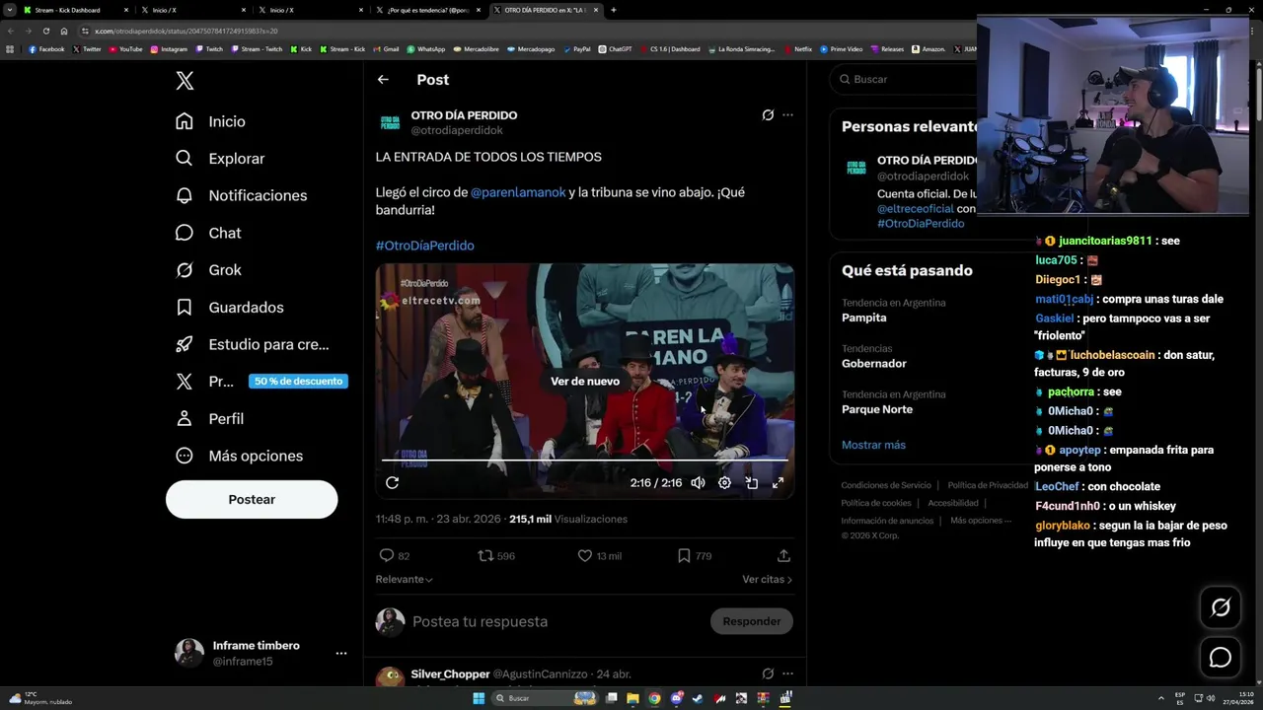This screenshot has width=1263, height=710.
Task: Open three-dot menu on OTRO DÍA PERDIDO post
Action: click(x=787, y=115)
